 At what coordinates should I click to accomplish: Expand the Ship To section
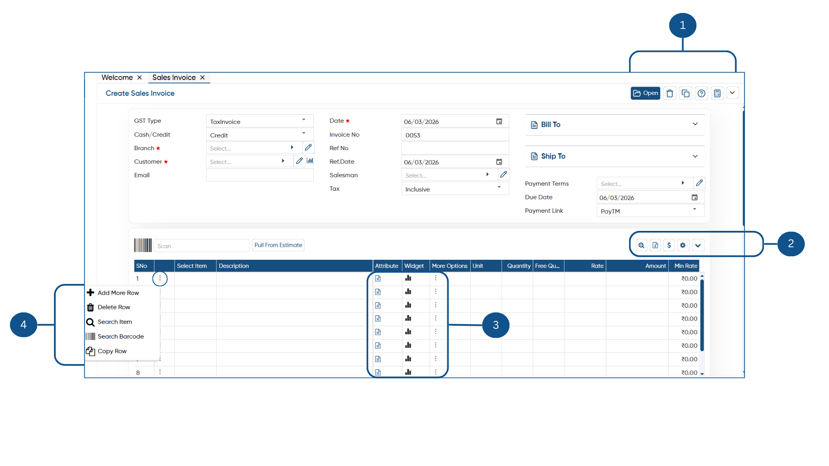tap(615, 156)
